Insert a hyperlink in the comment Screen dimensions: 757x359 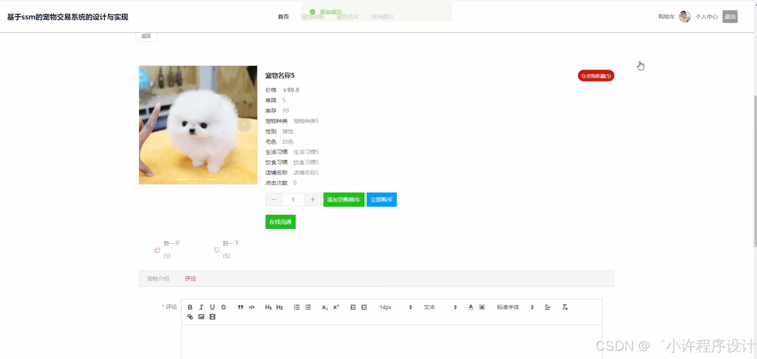pyautogui.click(x=190, y=317)
